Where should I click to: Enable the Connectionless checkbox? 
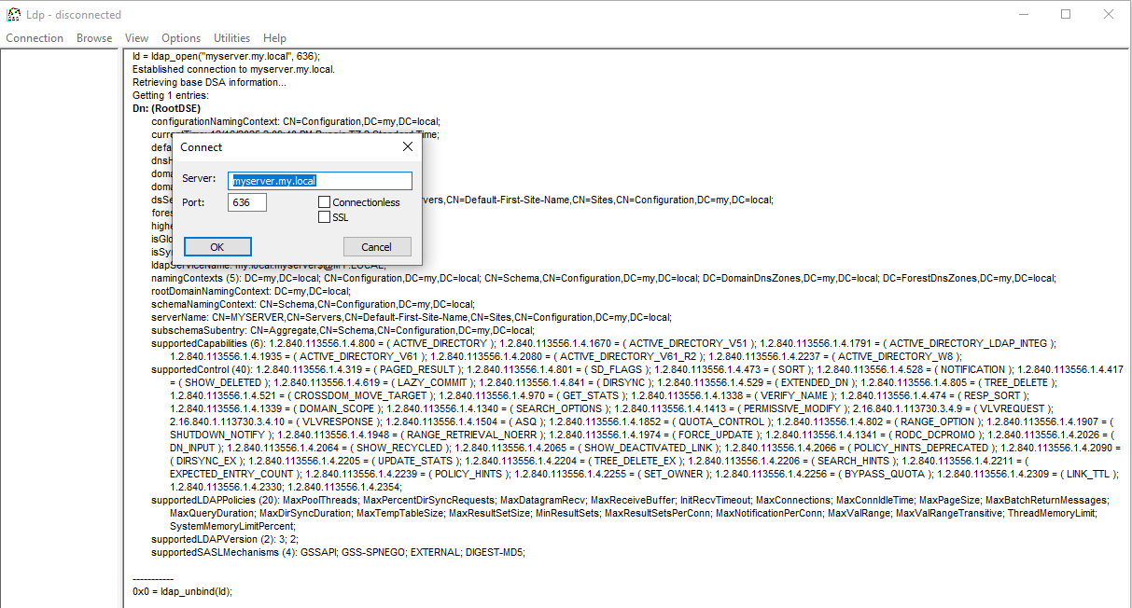click(x=325, y=202)
